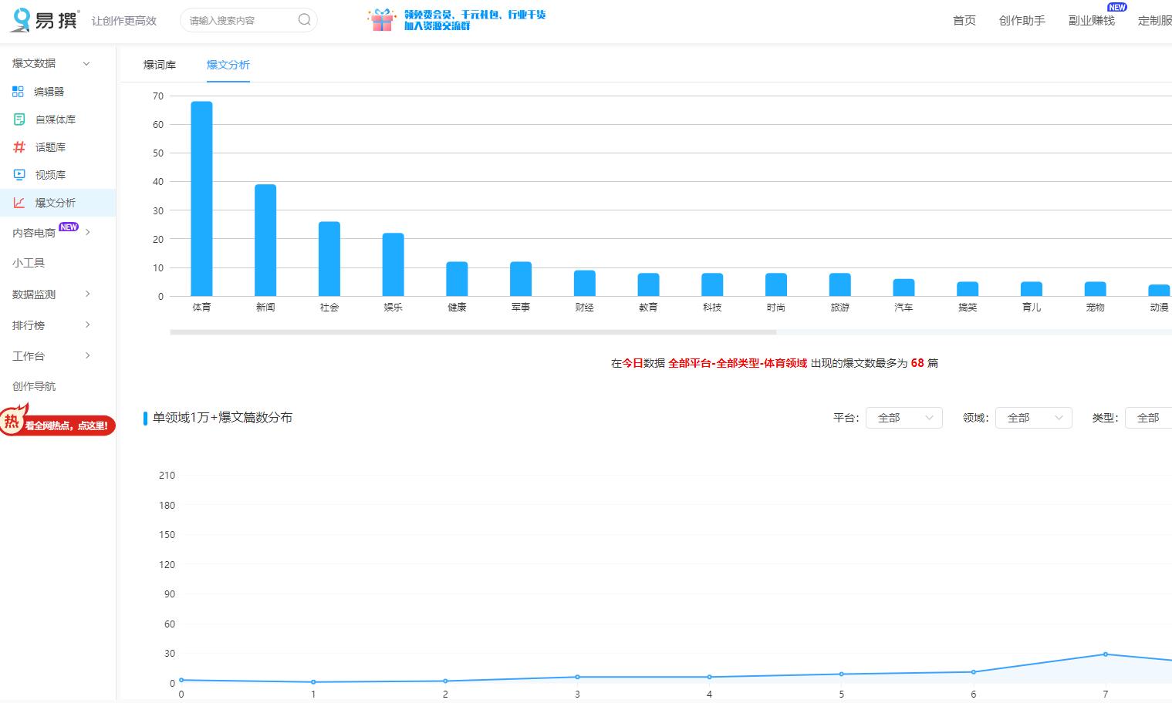The image size is (1172, 703).
Task: Click the red 看全网热点 banner button
Action: pos(59,424)
